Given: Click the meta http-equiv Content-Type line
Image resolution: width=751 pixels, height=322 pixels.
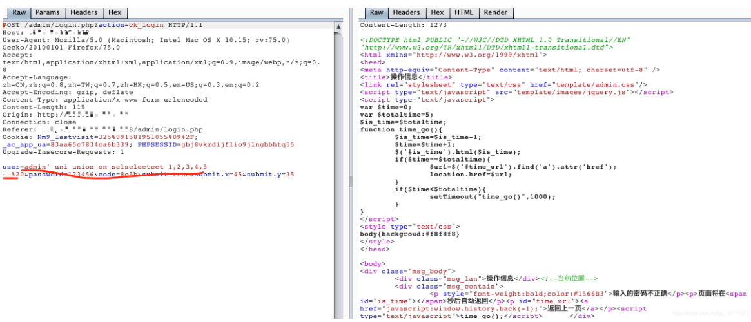Looking at the screenshot, I should pos(510,70).
